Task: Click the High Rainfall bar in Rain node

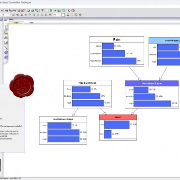Action: (119, 61)
